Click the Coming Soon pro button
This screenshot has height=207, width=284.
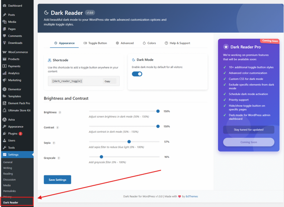[x=248, y=142]
